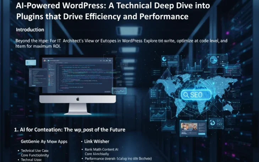Click the floating document card left of the iMac
Viewport: 259px width, 162px height.
(x=31, y=62)
